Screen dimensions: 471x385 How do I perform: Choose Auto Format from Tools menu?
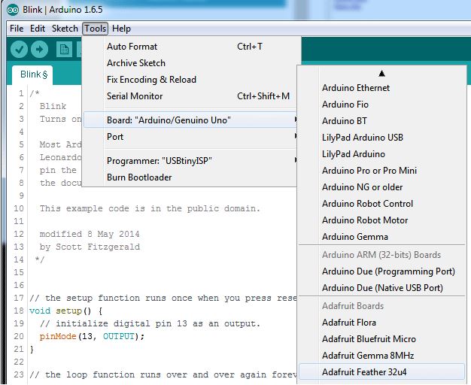pyautogui.click(x=132, y=47)
